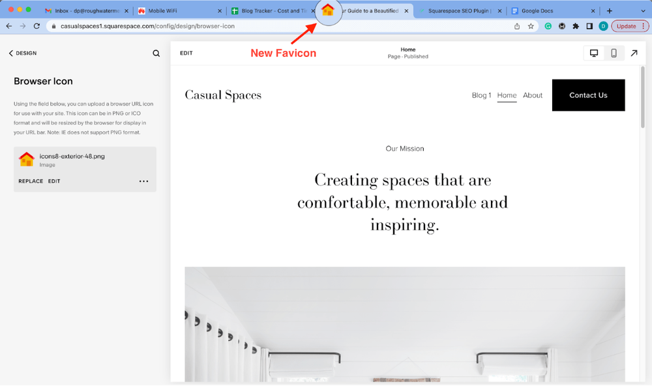
Task: Open the Chrome extensions puzzle icon
Action: pyautogui.click(x=576, y=27)
